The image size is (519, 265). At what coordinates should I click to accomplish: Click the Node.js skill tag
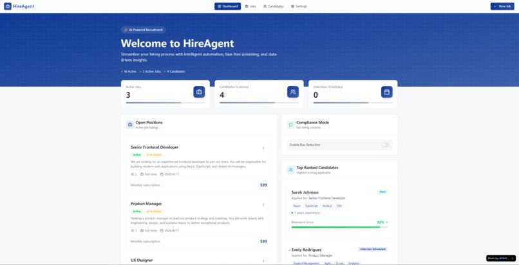coord(327,206)
